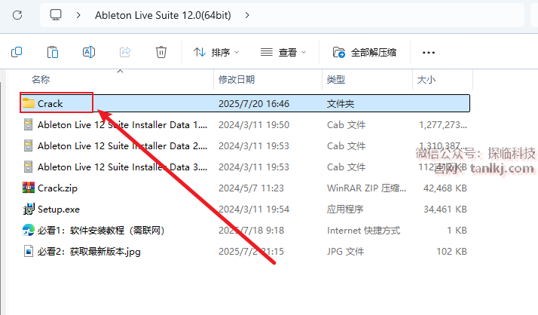
Task: Expand the chevron after the Ableton Live Suite breadcrumb
Action: coord(248,14)
